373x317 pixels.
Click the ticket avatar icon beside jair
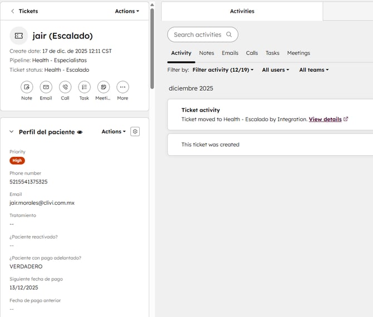18,36
